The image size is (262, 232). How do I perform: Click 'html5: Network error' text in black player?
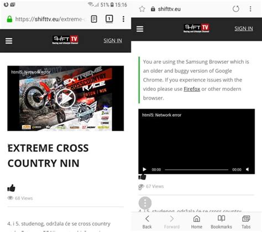pos(162,115)
